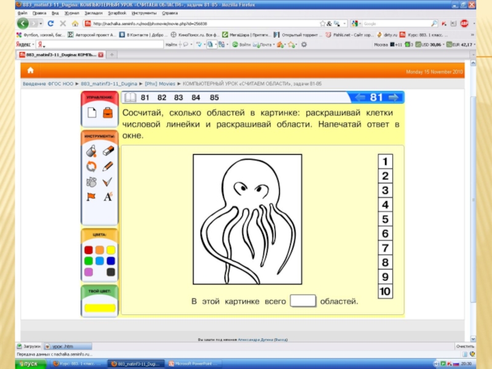492x369 pixels.
Task: Select the orange flag tool
Action: pyautogui.click(x=91, y=197)
